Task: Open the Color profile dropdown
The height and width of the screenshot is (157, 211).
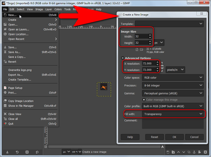Action: tap(173, 106)
